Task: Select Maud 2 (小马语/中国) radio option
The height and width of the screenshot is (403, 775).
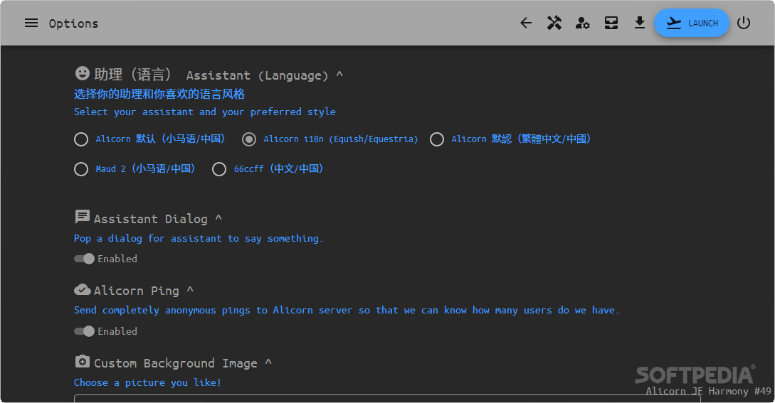Action: coord(81,169)
